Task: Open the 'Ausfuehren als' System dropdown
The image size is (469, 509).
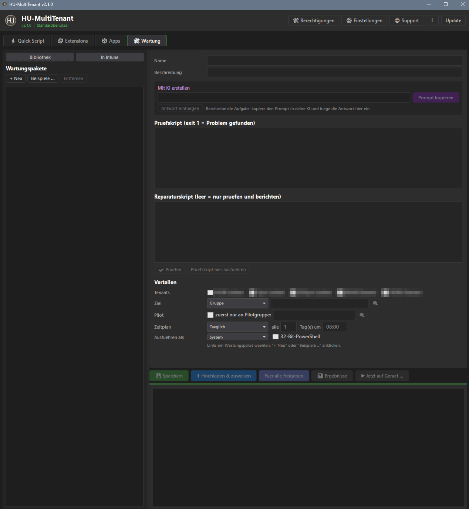Action: pyautogui.click(x=237, y=337)
